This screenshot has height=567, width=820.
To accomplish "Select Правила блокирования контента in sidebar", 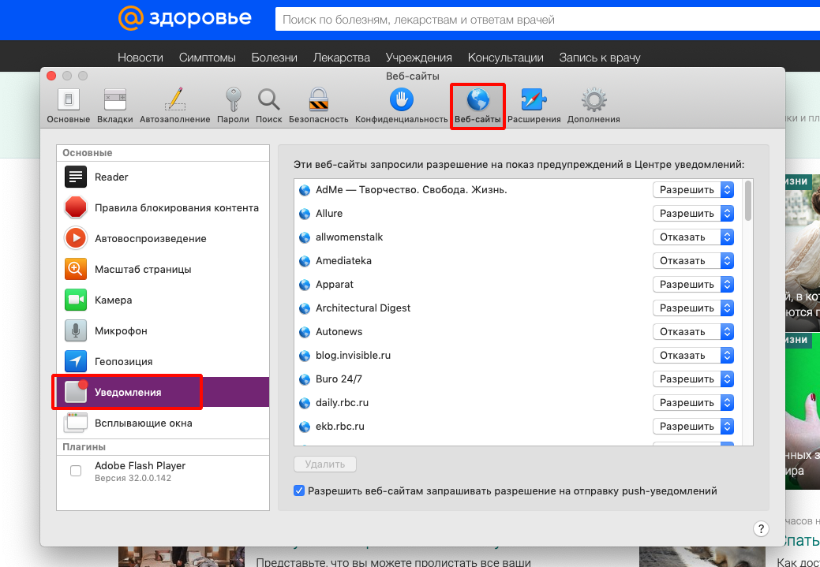I will click(x=163, y=208).
